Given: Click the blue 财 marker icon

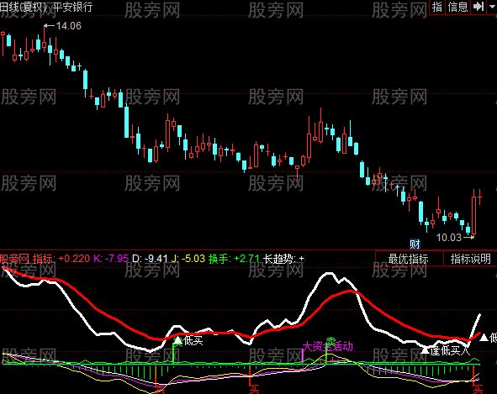Looking at the screenshot, I should pos(415,244).
